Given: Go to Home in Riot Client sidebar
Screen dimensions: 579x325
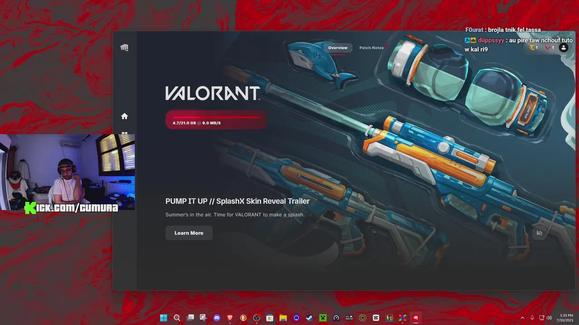Looking at the screenshot, I should coord(124,116).
